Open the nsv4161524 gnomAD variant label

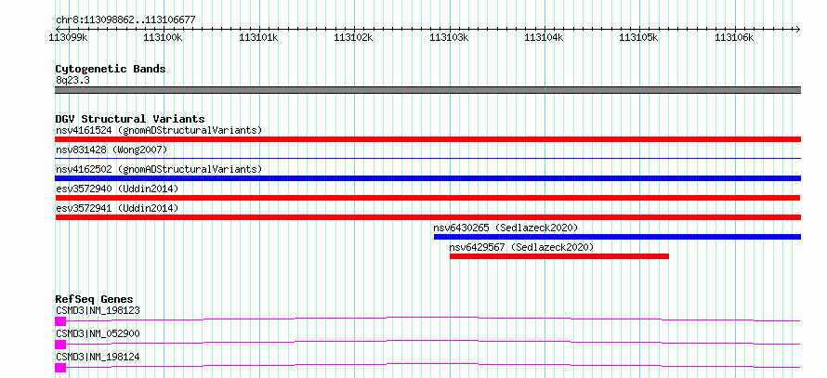tap(159, 130)
